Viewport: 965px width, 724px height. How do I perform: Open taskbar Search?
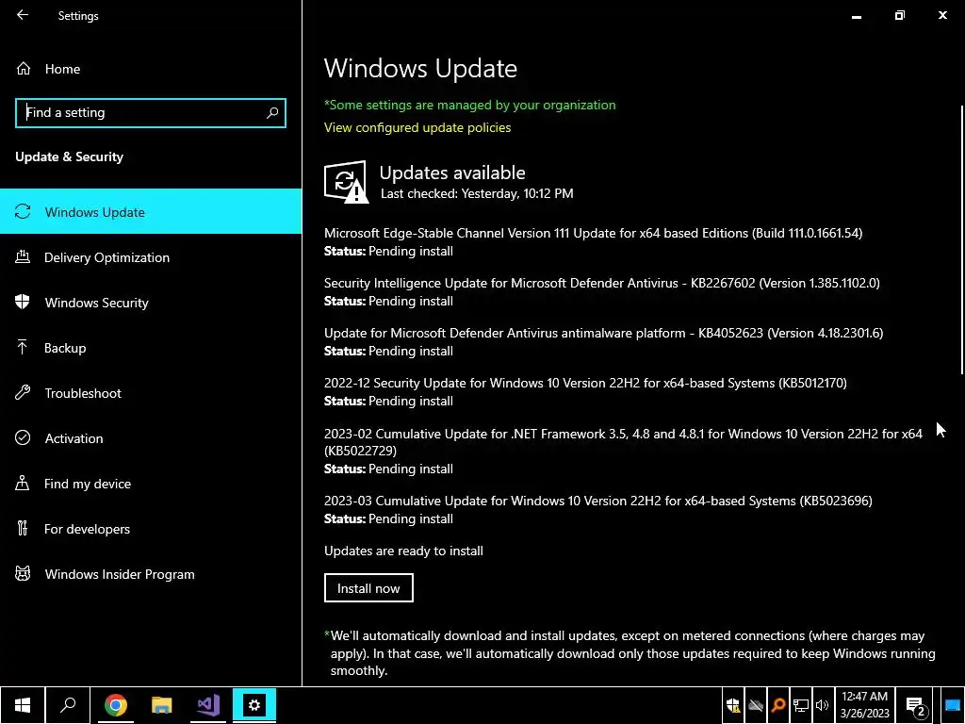(68, 705)
